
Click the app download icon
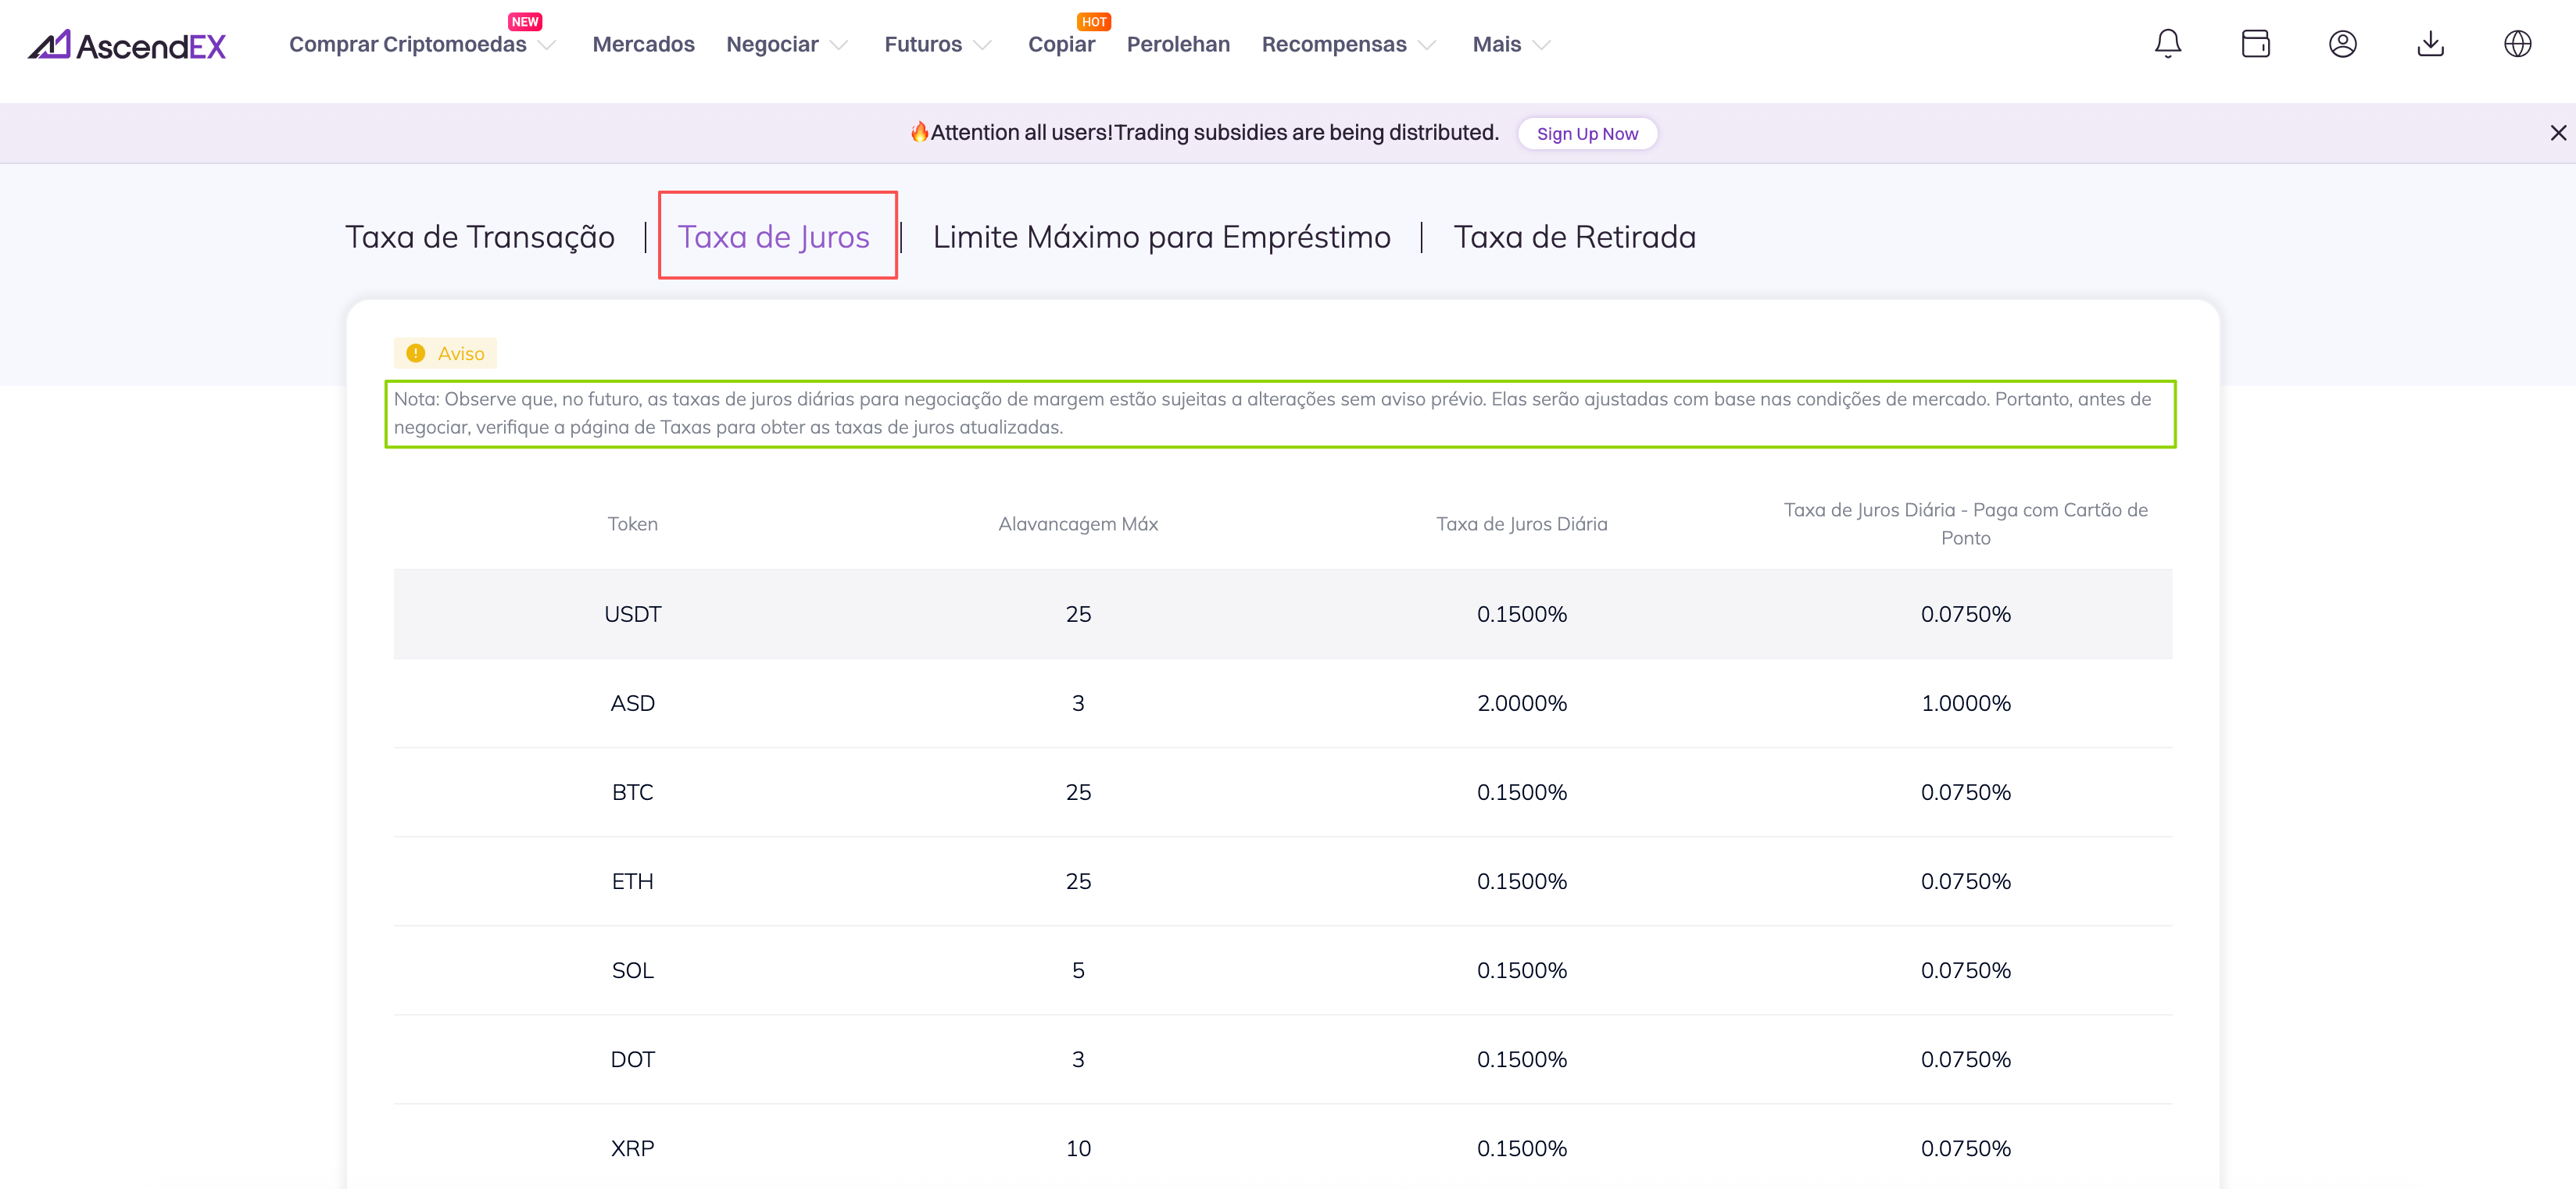point(2430,44)
